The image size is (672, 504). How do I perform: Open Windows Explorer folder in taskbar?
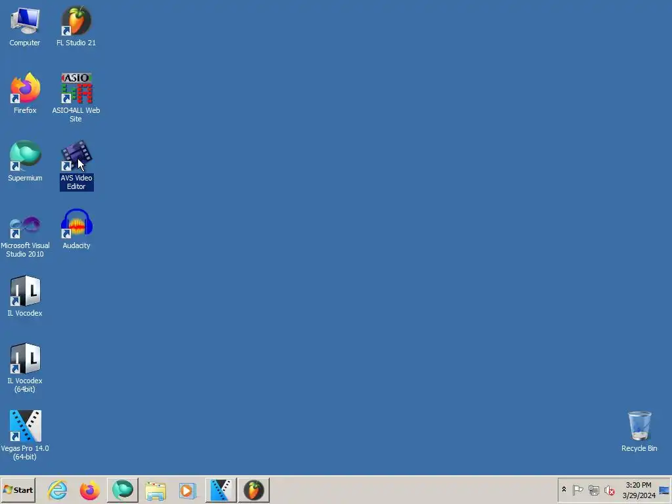coord(156,490)
